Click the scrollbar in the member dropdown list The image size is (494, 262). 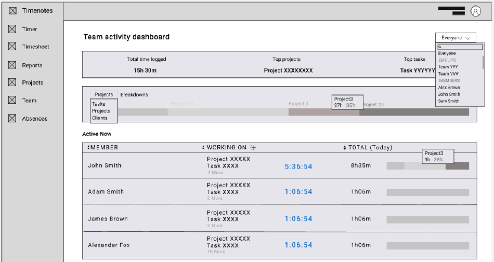click(x=483, y=63)
